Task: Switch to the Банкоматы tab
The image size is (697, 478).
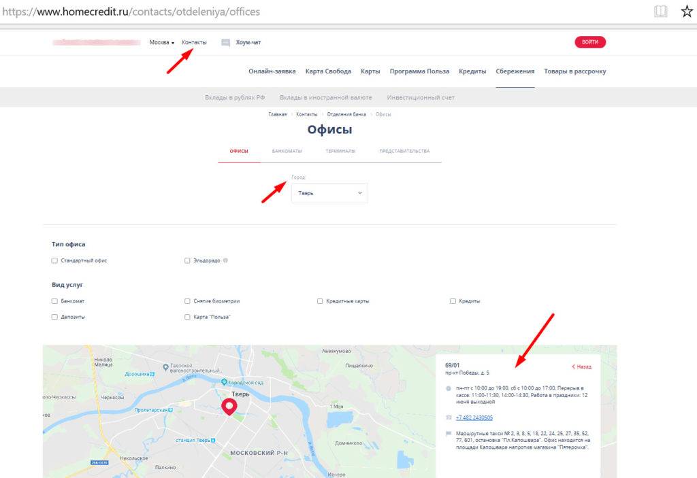Action: tap(287, 151)
